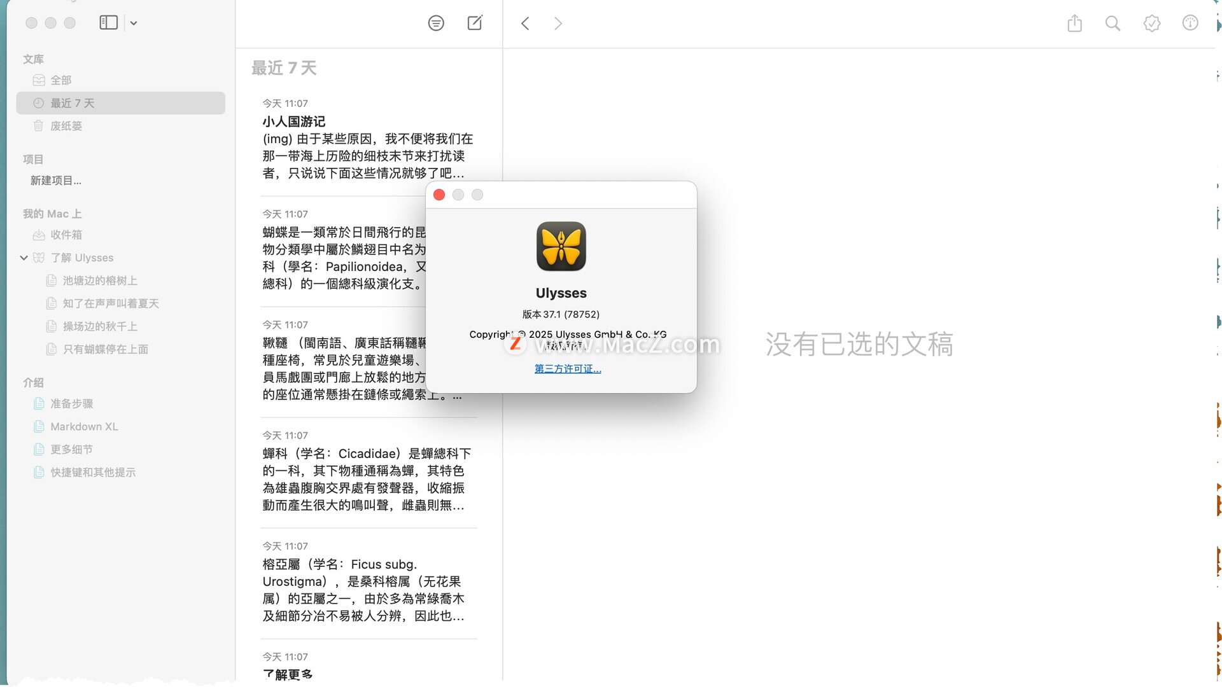Open the 只有蝴蝶停在上面 group
Viewport: 1222px width, 687px height.
point(106,349)
